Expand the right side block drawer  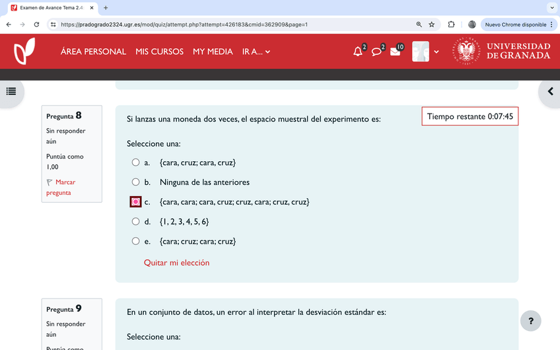549,91
